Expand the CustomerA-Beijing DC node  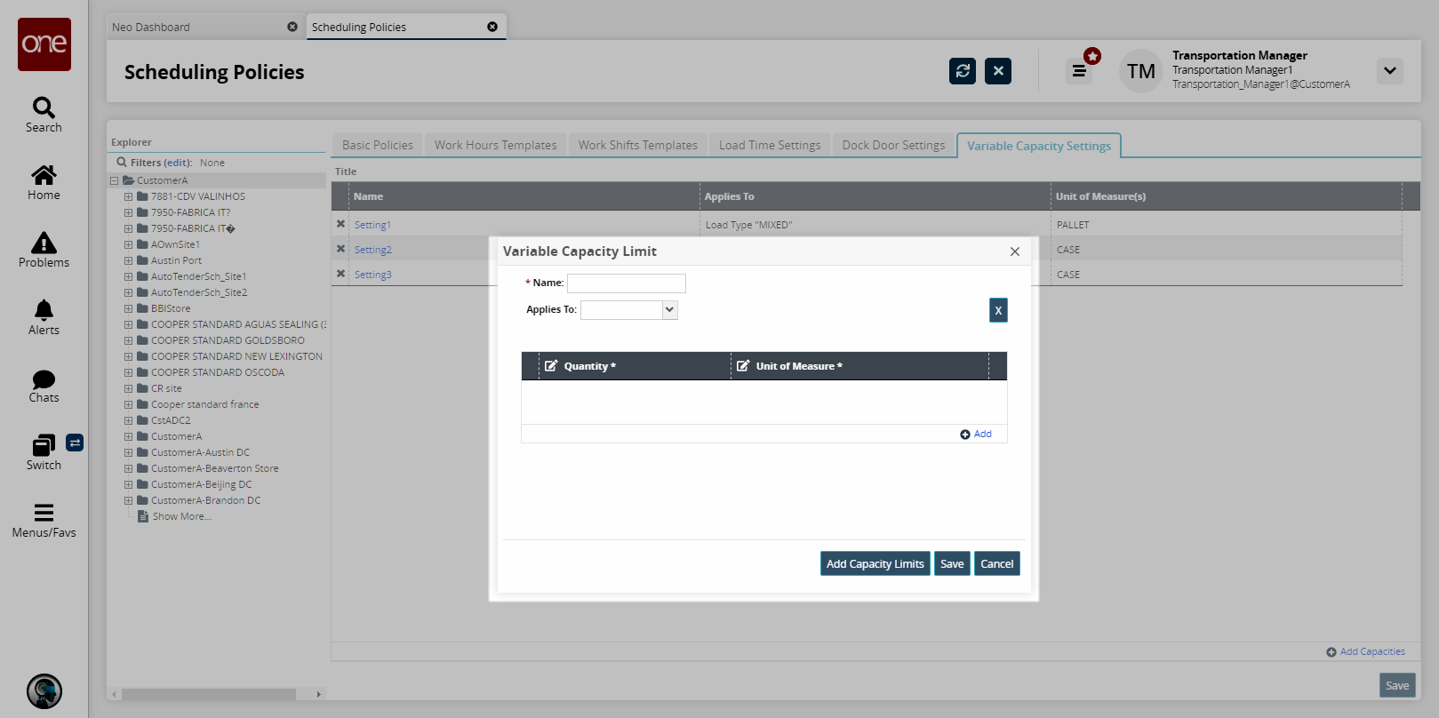click(x=129, y=484)
